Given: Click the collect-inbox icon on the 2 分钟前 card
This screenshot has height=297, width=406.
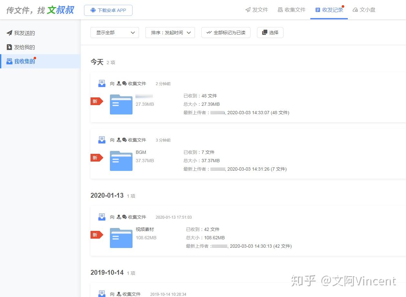Looking at the screenshot, I should click(x=102, y=84).
